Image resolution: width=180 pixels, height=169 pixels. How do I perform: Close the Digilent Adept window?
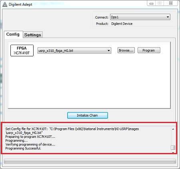tap(171, 3)
